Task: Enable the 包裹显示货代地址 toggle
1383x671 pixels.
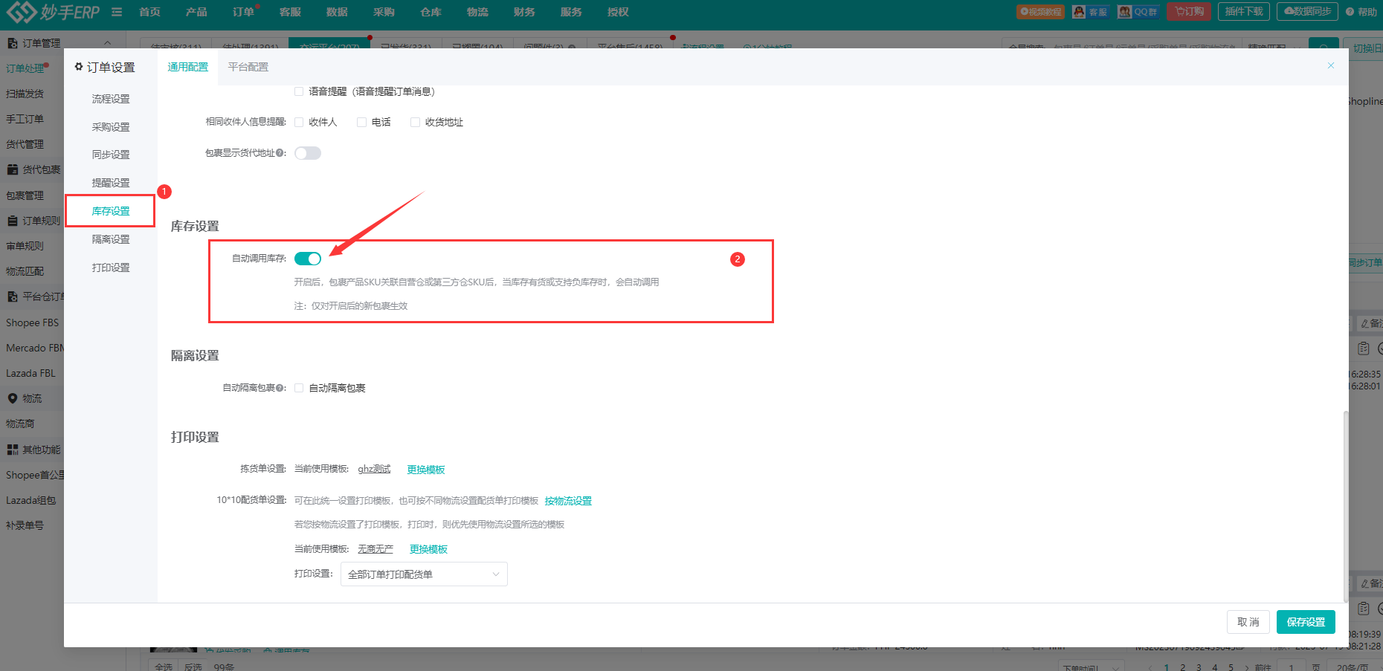Action: pos(307,153)
